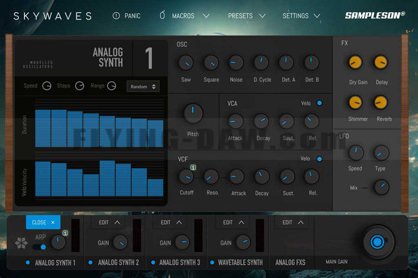Expand EDIT panel for Analog Synth 2
Viewport: 418px width, 278px height.
(109, 222)
